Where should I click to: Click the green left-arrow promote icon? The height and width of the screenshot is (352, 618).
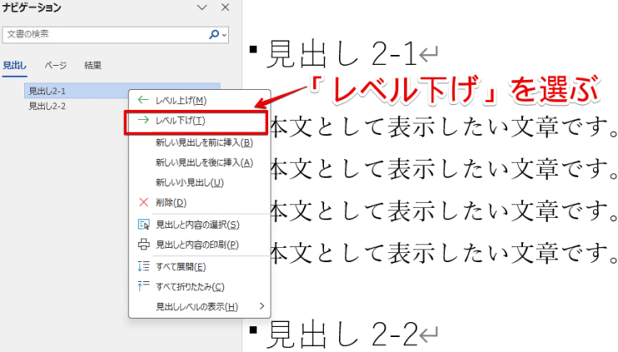click(143, 100)
